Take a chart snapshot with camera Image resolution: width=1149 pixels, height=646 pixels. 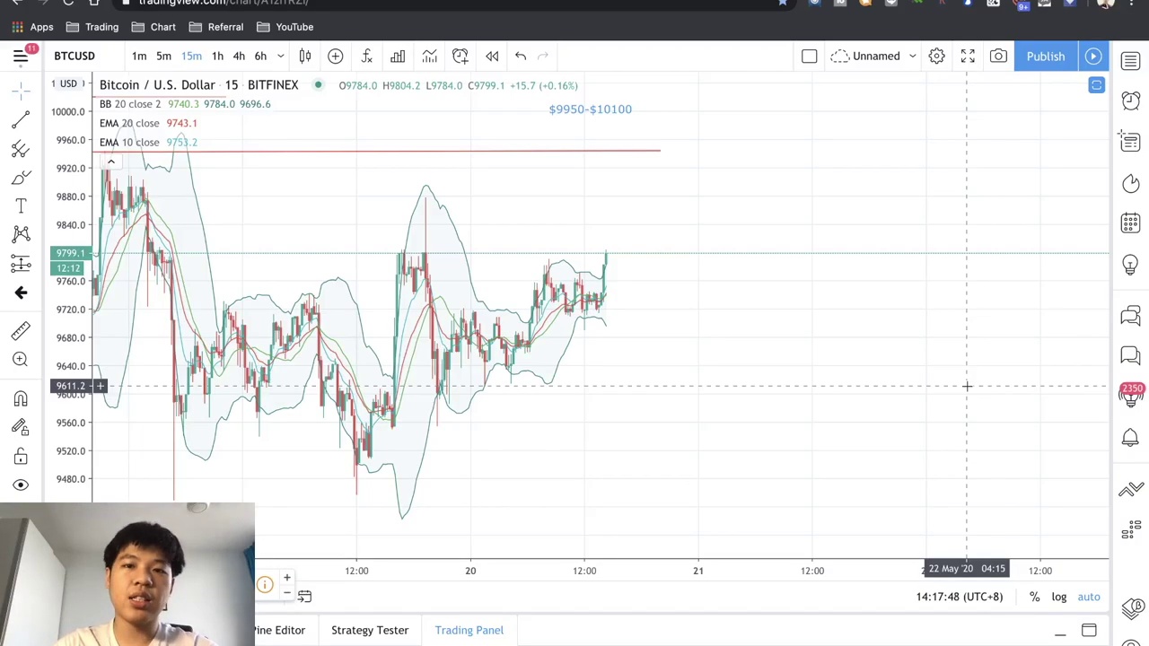pos(998,57)
